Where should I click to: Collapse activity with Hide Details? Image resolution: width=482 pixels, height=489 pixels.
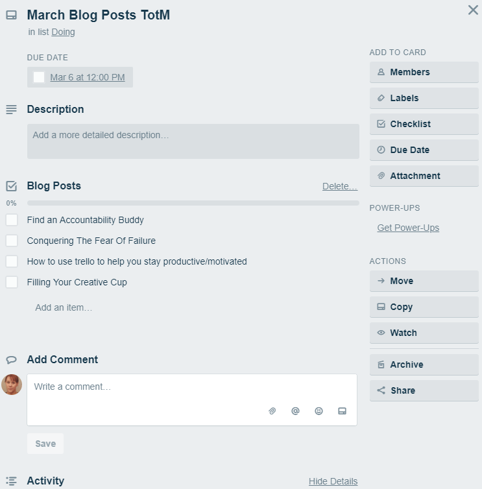333,481
